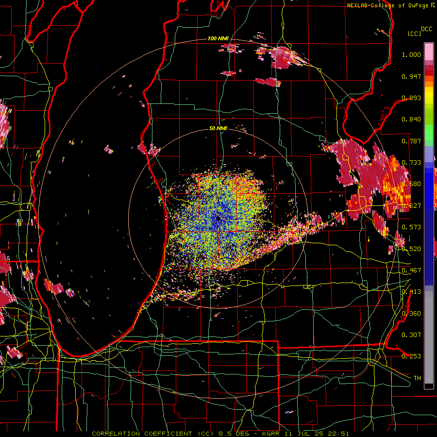Pick the dark navy swatch near 0.520
The image size is (437, 437).
click(x=429, y=247)
